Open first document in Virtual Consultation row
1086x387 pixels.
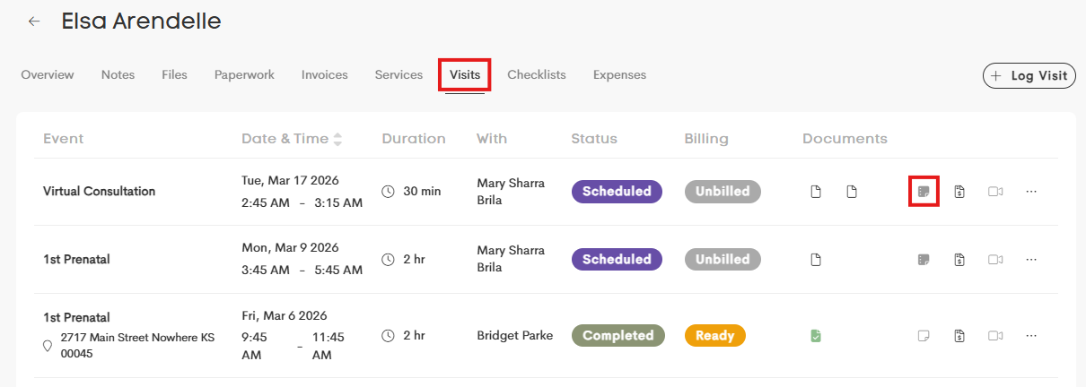(x=816, y=192)
